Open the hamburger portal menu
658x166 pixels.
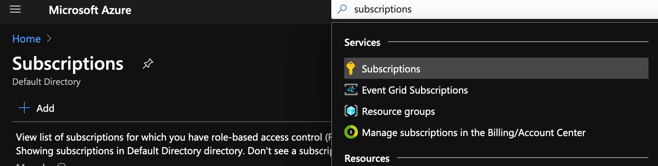15,9
